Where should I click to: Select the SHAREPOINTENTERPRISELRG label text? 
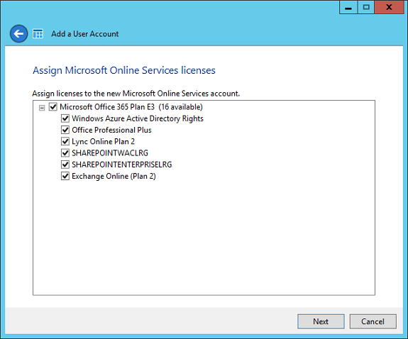pyautogui.click(x=122, y=165)
